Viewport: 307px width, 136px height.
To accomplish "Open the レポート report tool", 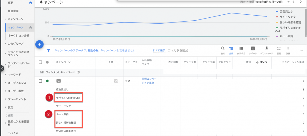I will (253, 50).
